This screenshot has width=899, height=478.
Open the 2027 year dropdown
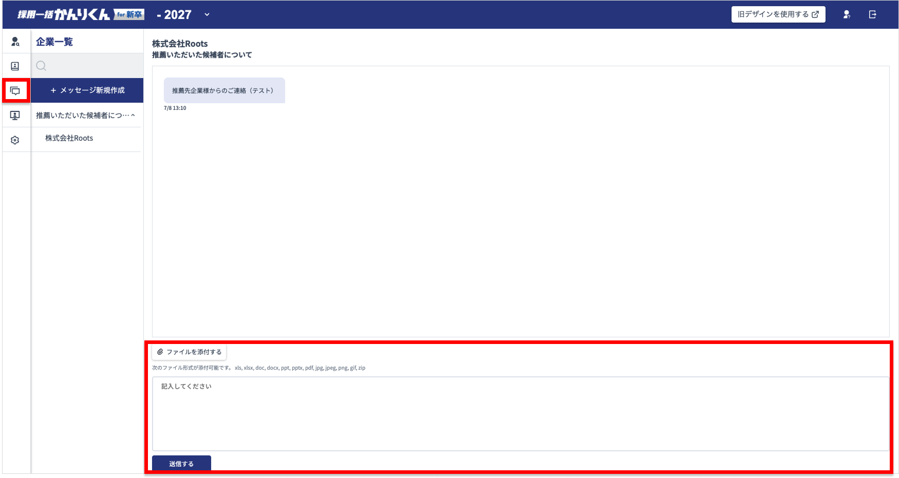207,14
